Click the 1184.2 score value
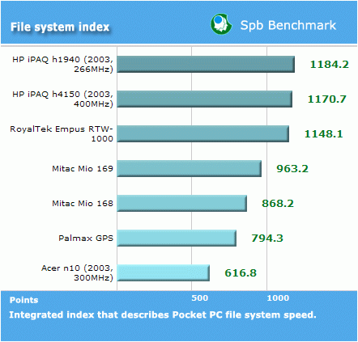This screenshot has width=358, height=342. [x=330, y=65]
